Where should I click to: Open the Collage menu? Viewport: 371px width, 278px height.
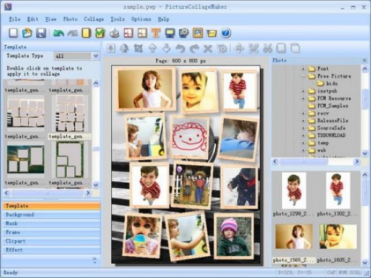[x=94, y=19]
